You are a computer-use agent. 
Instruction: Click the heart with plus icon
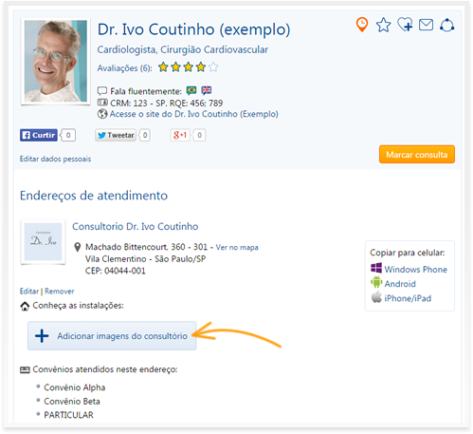[405, 25]
